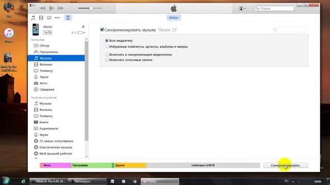Viewport: 330px width, 185px height.
Task: Adjust the volume slider knob
Action: tap(91, 8)
